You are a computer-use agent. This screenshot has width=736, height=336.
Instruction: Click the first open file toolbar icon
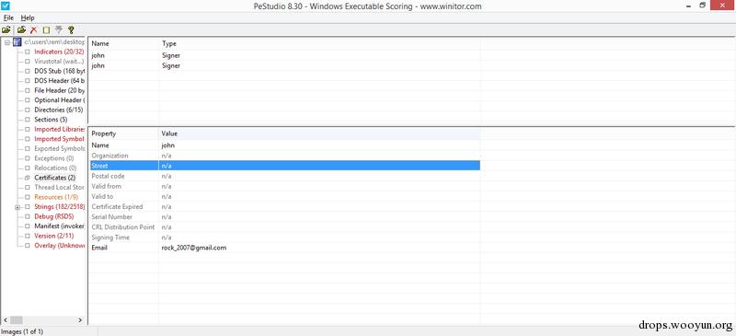tap(6, 30)
